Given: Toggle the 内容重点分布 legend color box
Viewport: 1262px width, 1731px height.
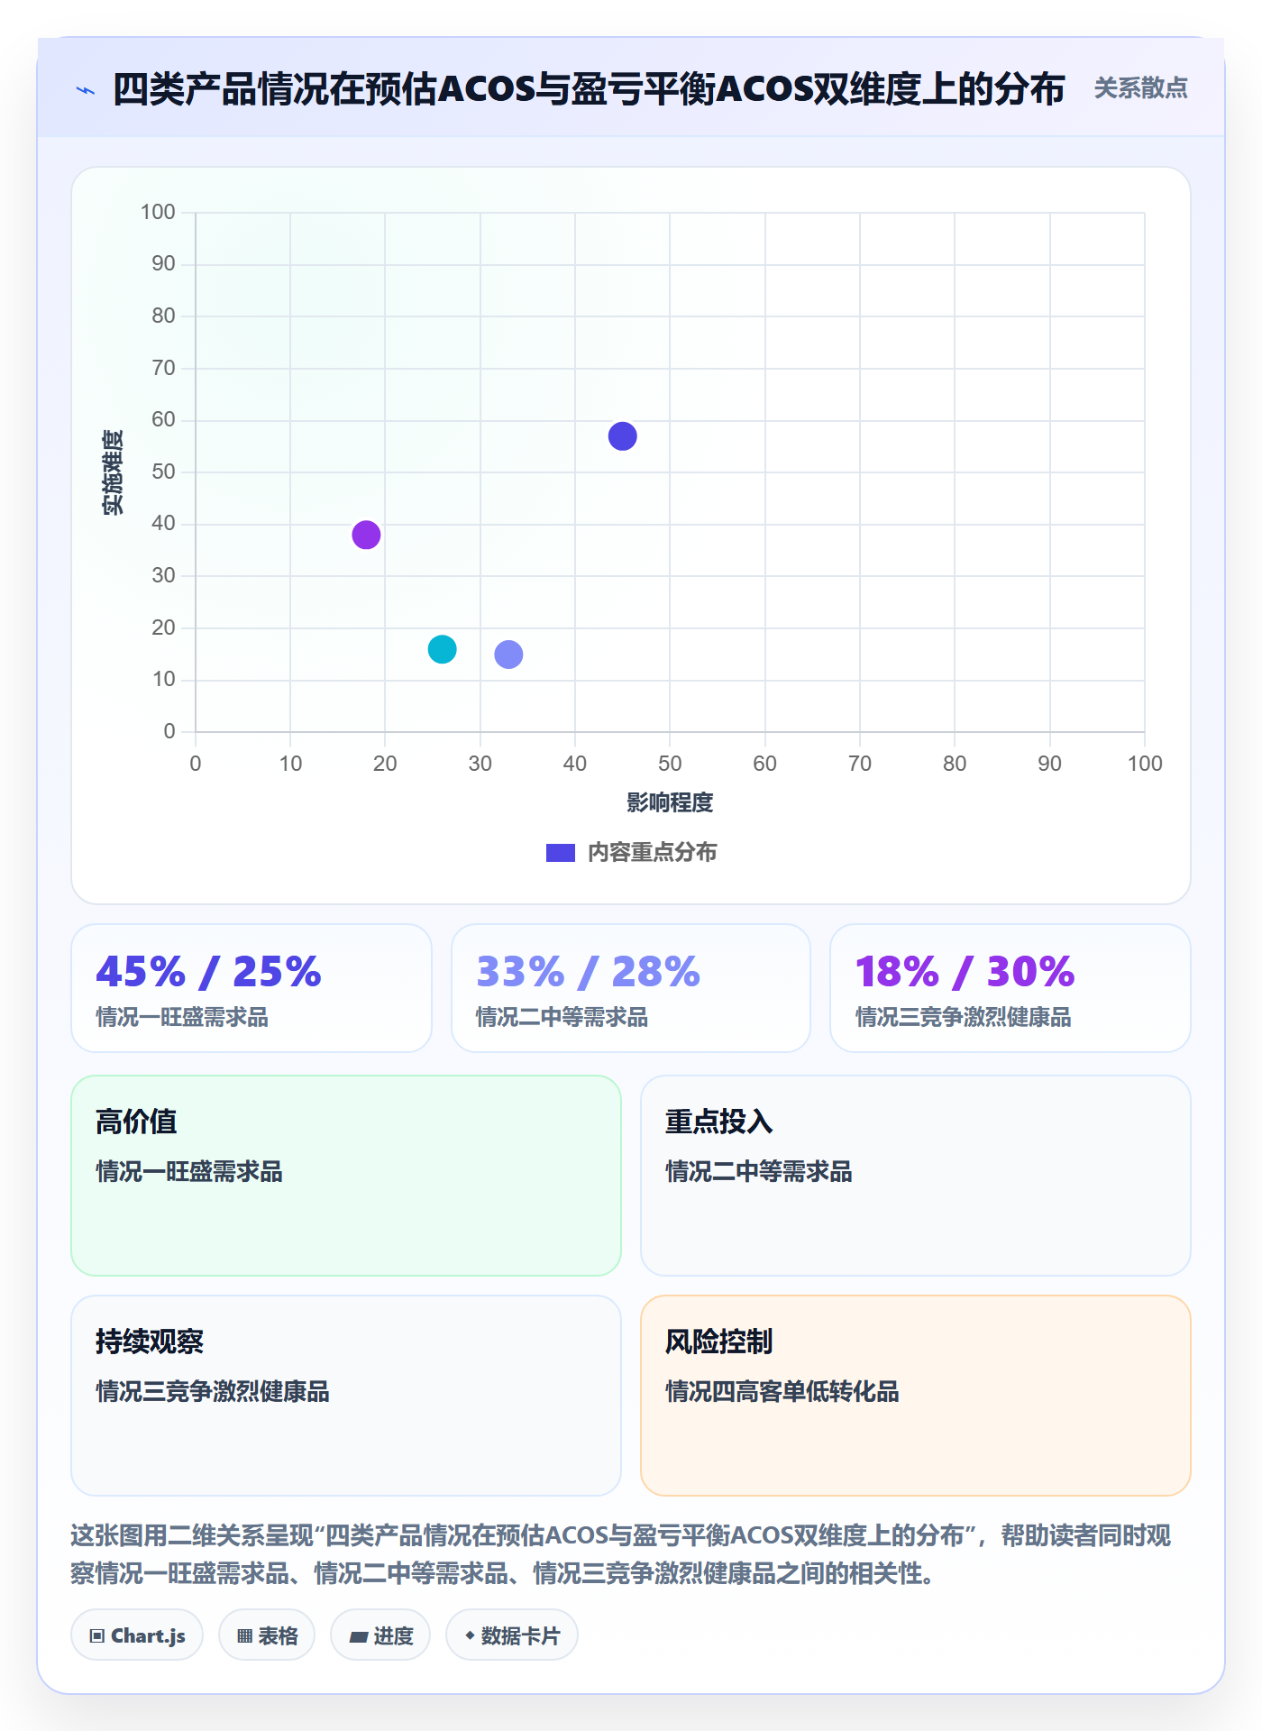Looking at the screenshot, I should coord(560,853).
